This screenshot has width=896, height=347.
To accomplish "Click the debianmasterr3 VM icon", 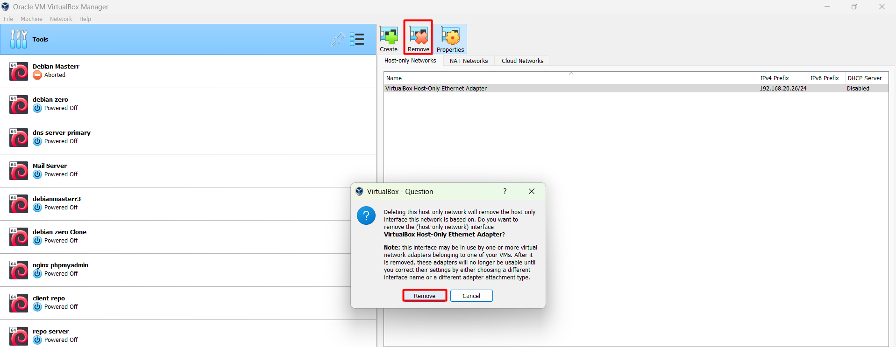I will tap(19, 204).
